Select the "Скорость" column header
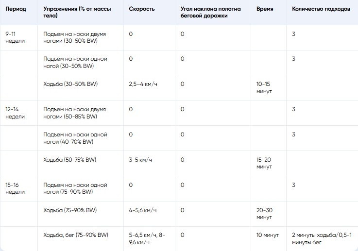The height and width of the screenshot is (251, 358). pos(142,9)
